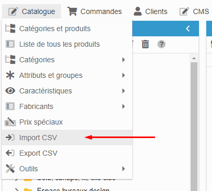Open the Catalogue top menu
The width and height of the screenshot is (212, 191).
click(x=32, y=11)
